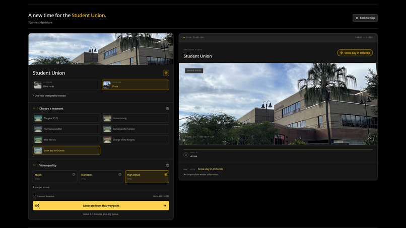Viewport: 406px width, 228px height.
Task: Pick the Rocket on the horizon moment
Action: point(136,129)
